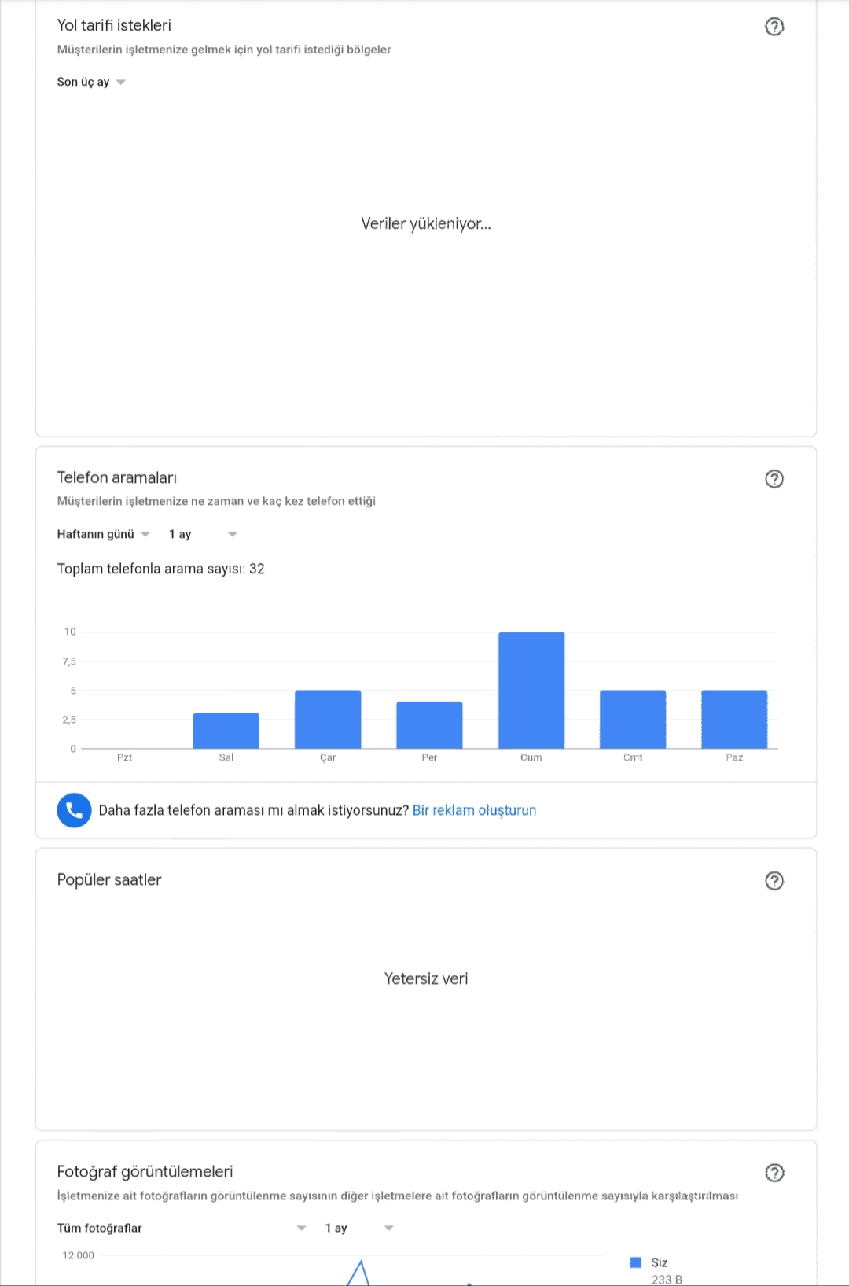
Task: Open the Haftanın günü dropdown
Action: (103, 534)
